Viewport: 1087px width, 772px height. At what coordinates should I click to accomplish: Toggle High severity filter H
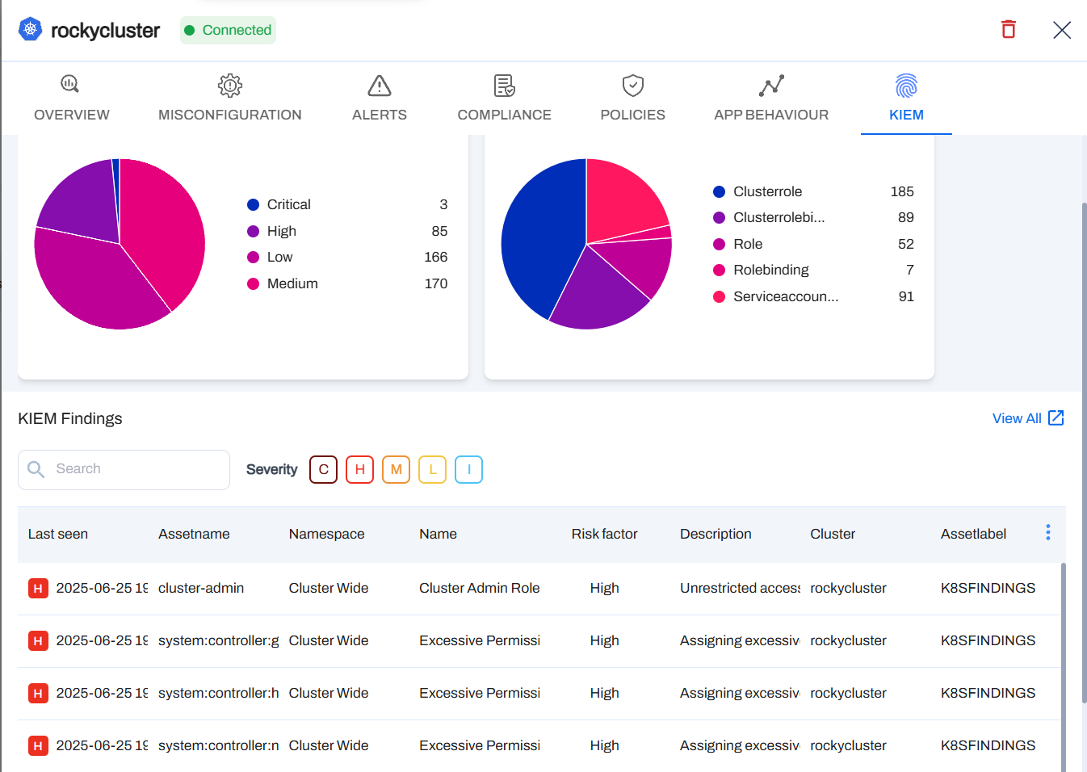359,469
